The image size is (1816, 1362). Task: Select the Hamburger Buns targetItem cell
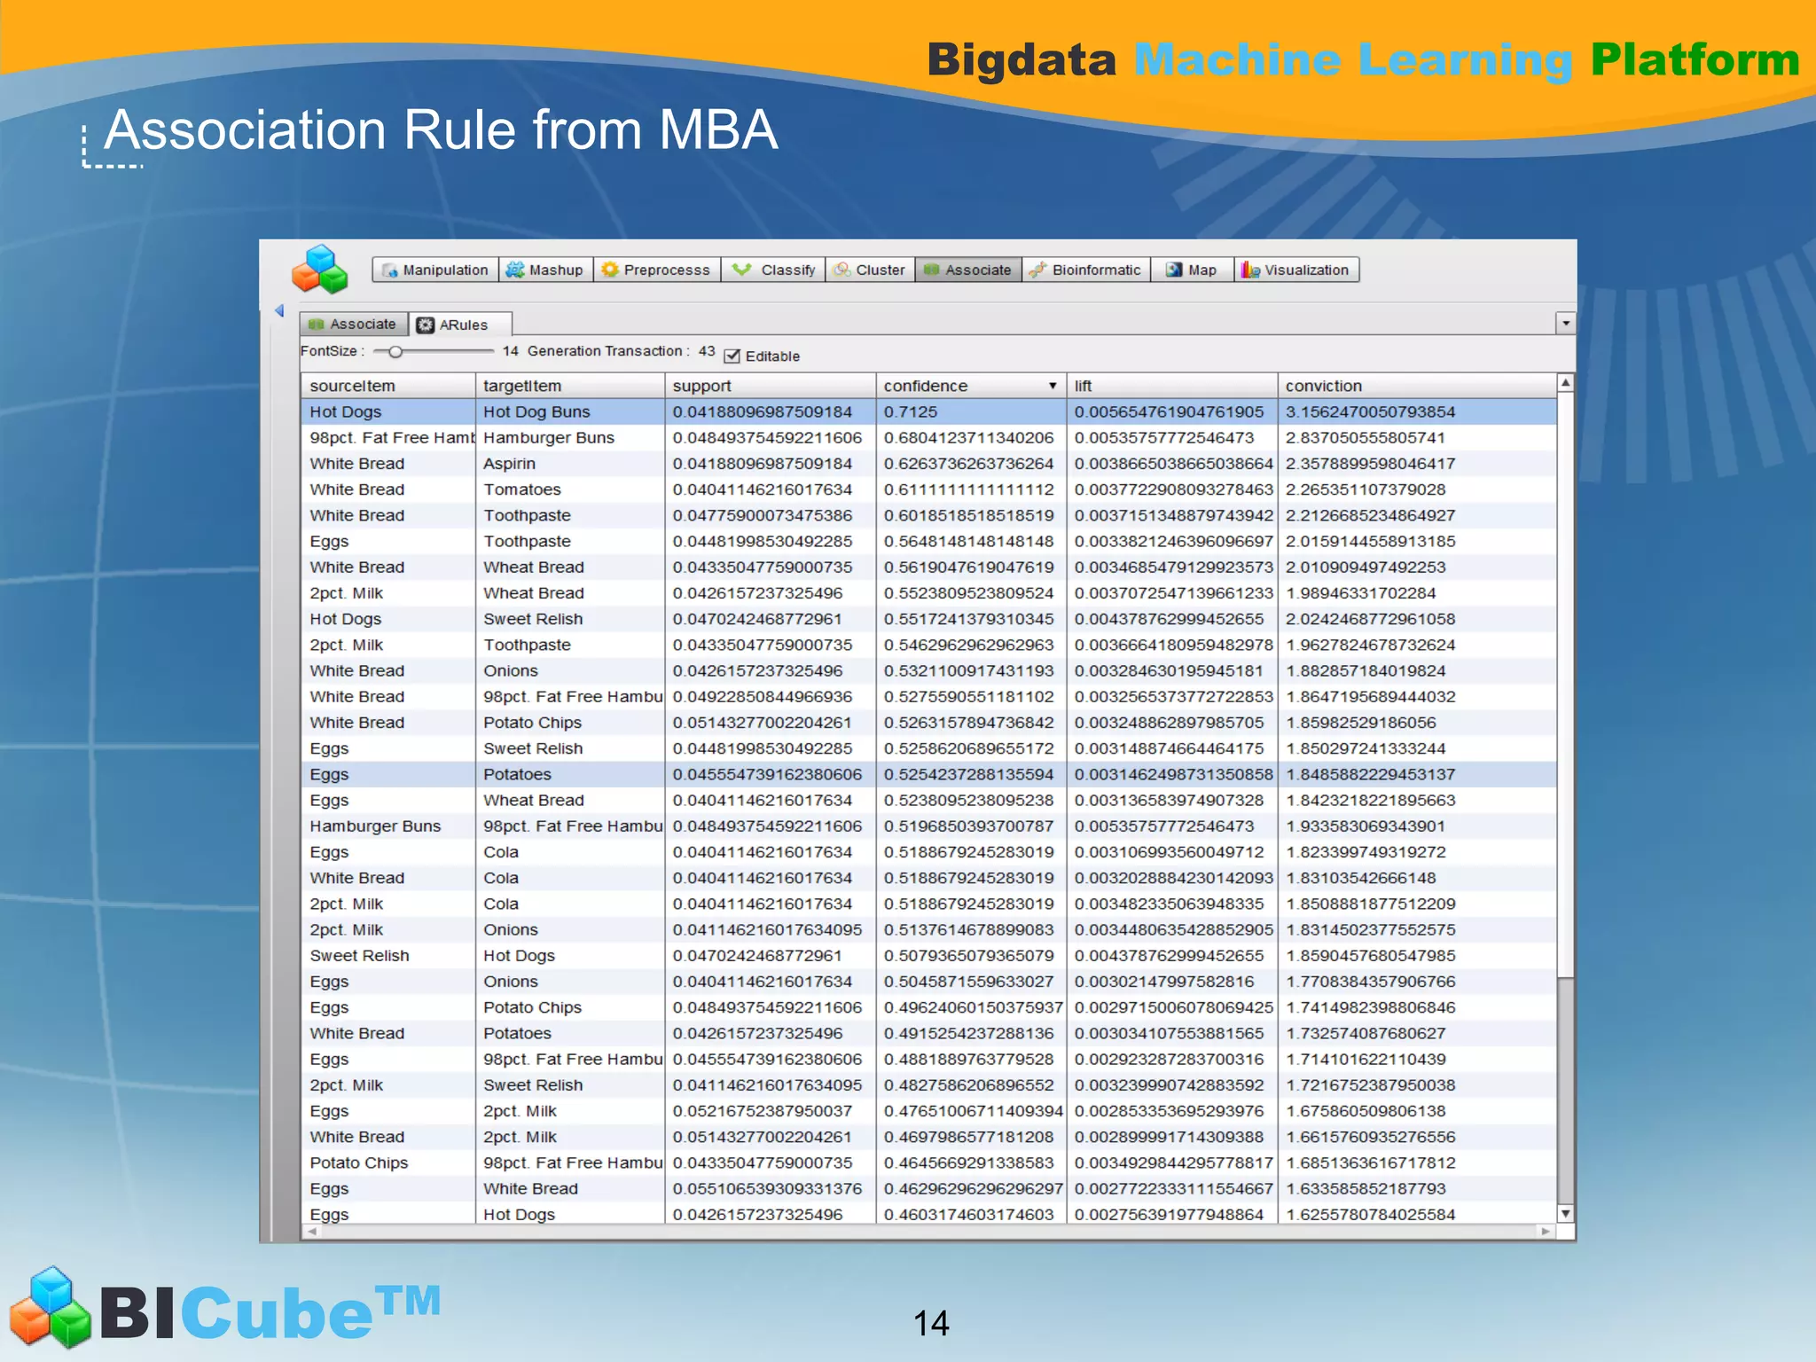click(570, 437)
